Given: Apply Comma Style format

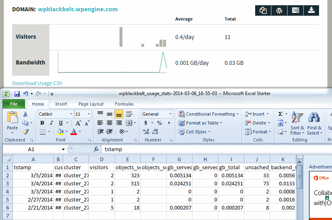Looking at the screenshot, I should click(x=169, y=123).
